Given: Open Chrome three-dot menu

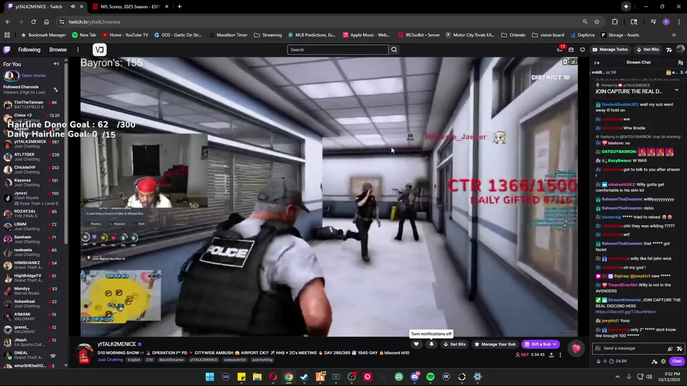Looking at the screenshot, I should coord(679,22).
